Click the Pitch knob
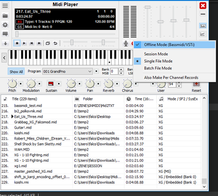Screen dimensions: 218x196 (12, 84)
